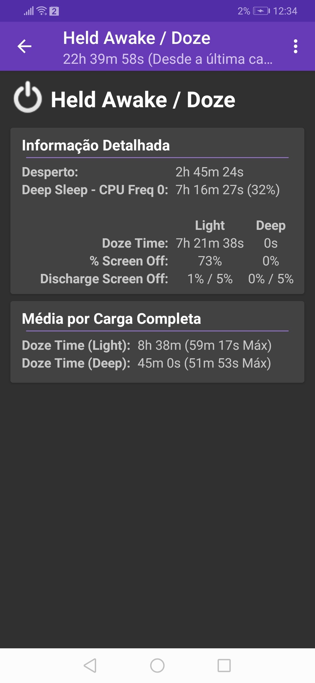This screenshot has width=315, height=683.
Task: Tap the SIM 2 indicator icon
Action: click(54, 11)
